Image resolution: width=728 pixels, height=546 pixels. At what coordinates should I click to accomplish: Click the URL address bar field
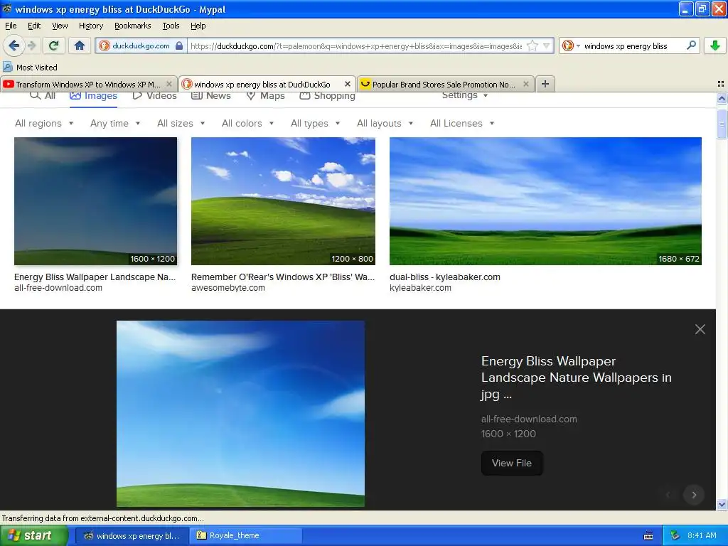[355, 45]
